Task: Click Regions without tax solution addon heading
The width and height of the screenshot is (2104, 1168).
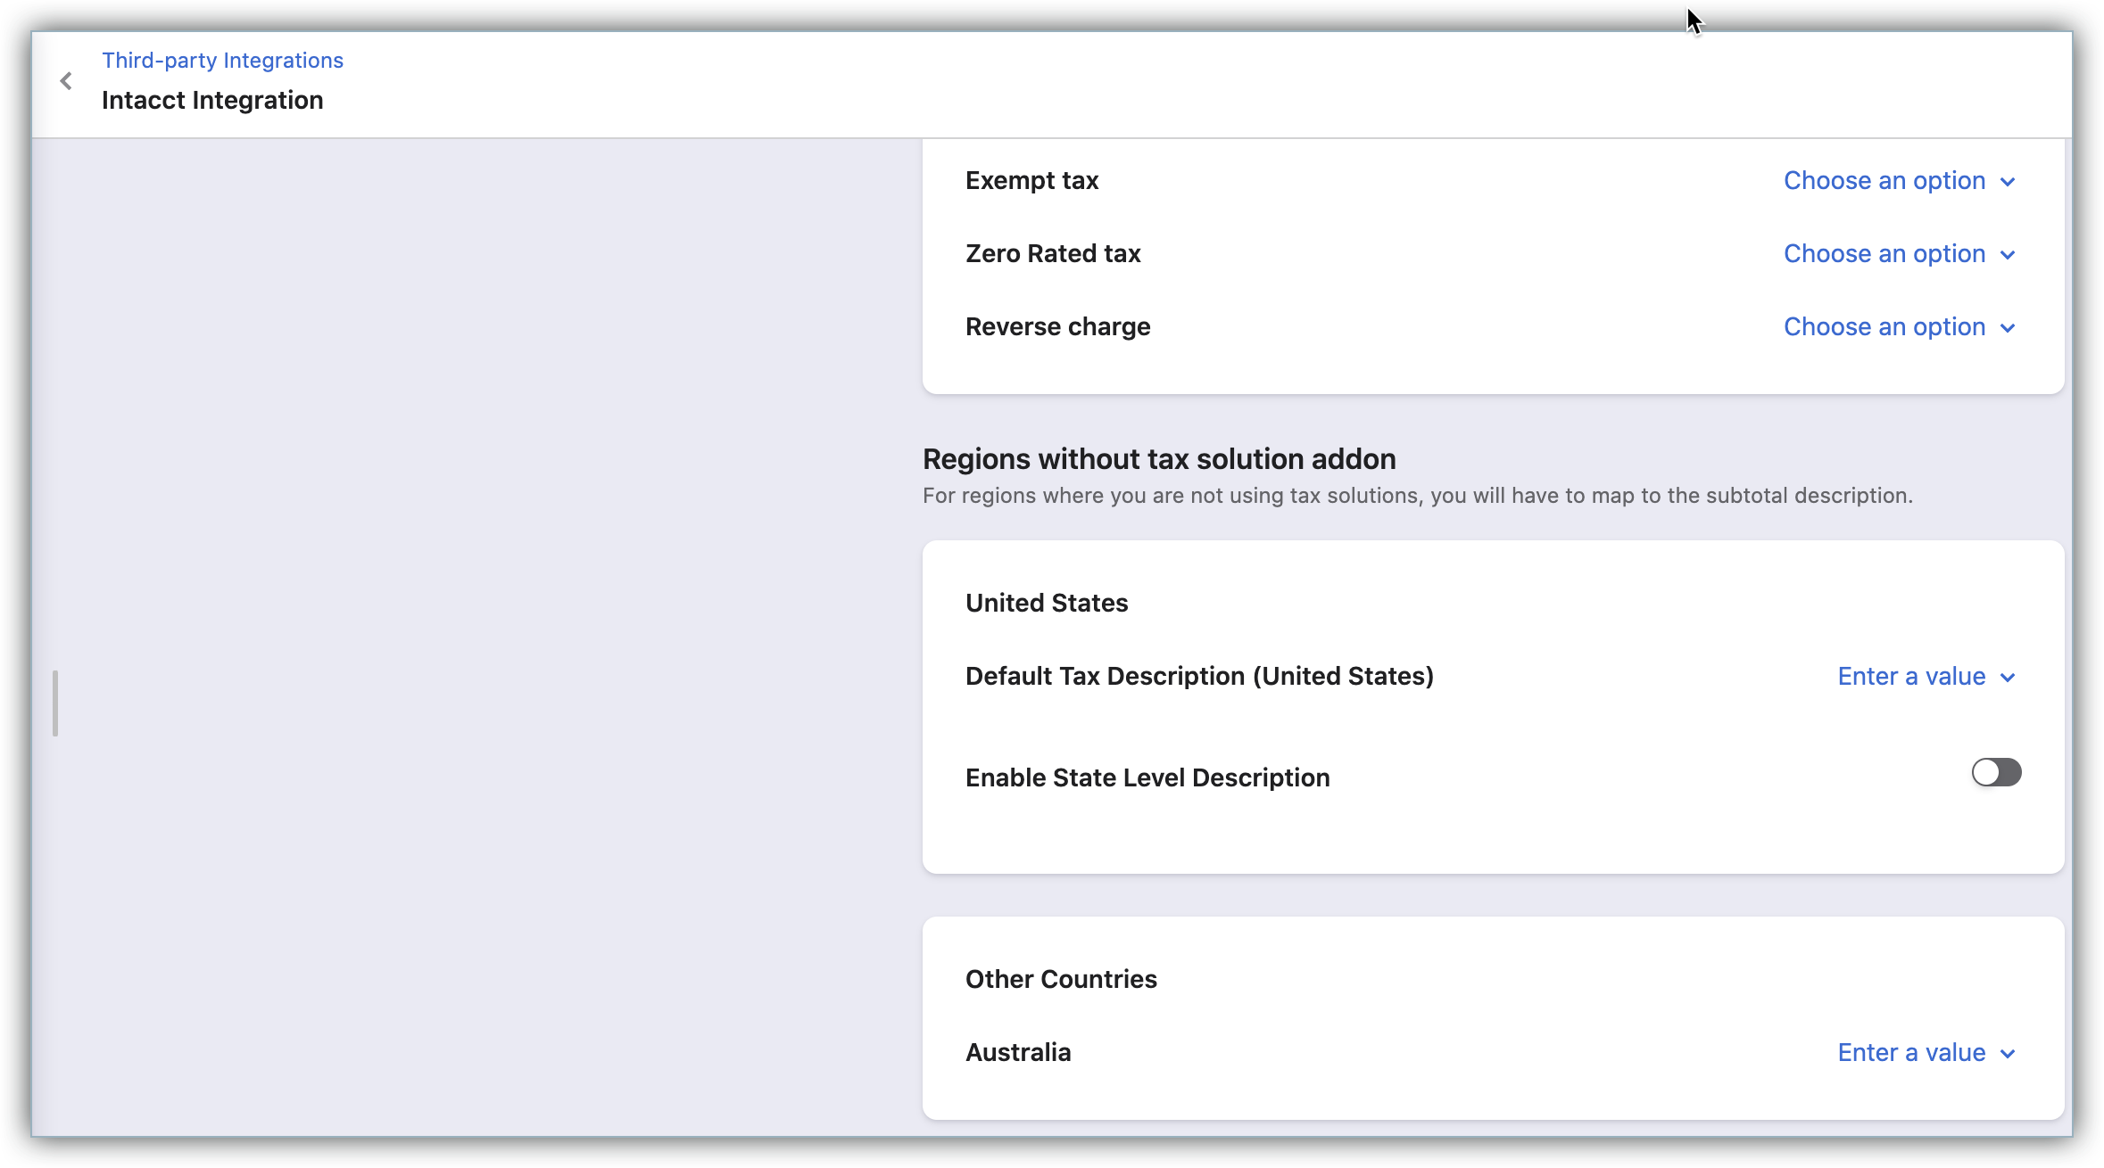Action: click(1159, 458)
